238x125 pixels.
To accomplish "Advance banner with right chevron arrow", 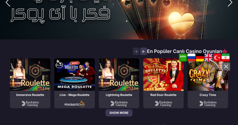I will [230, 3].
